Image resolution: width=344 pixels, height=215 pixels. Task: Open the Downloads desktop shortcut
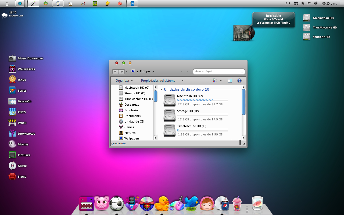click(x=22, y=134)
